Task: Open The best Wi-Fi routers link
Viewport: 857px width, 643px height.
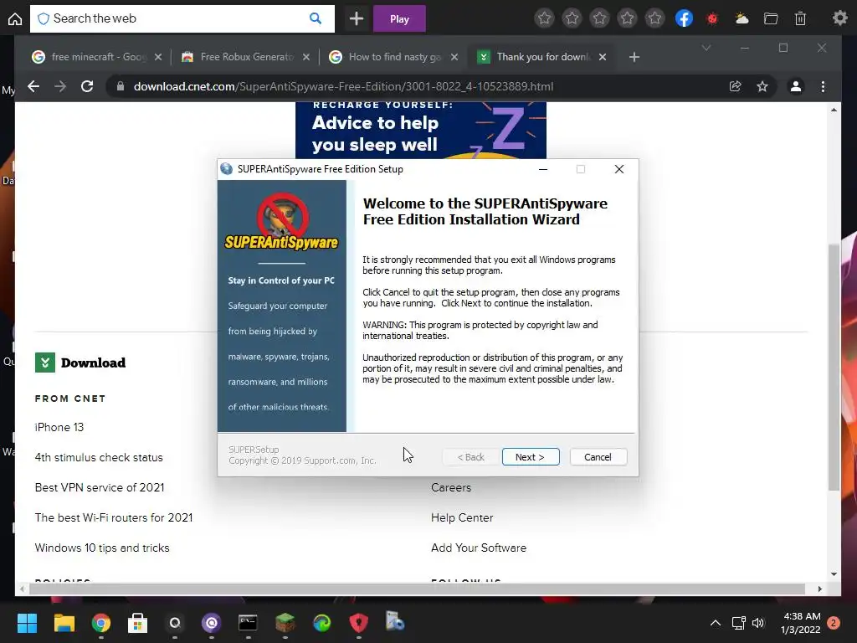Action: pos(114,517)
